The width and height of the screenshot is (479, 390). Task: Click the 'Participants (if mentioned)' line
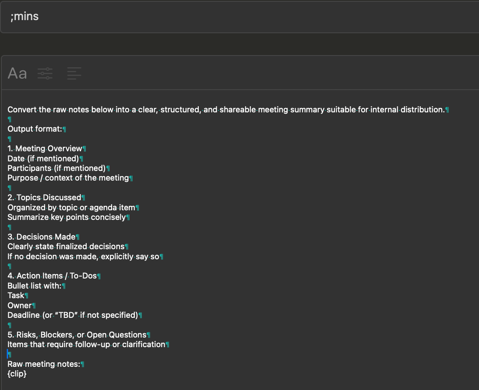[56, 168]
